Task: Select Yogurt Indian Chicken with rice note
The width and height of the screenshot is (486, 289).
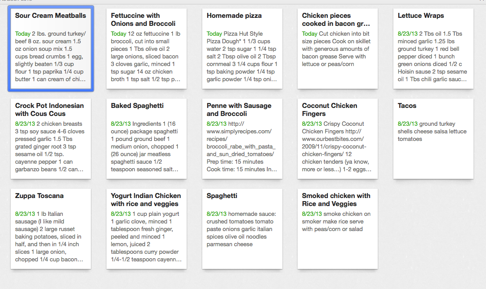Action: pyautogui.click(x=147, y=229)
